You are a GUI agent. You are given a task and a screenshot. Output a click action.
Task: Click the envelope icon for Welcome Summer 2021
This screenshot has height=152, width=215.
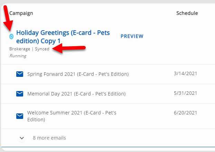pos(20,116)
